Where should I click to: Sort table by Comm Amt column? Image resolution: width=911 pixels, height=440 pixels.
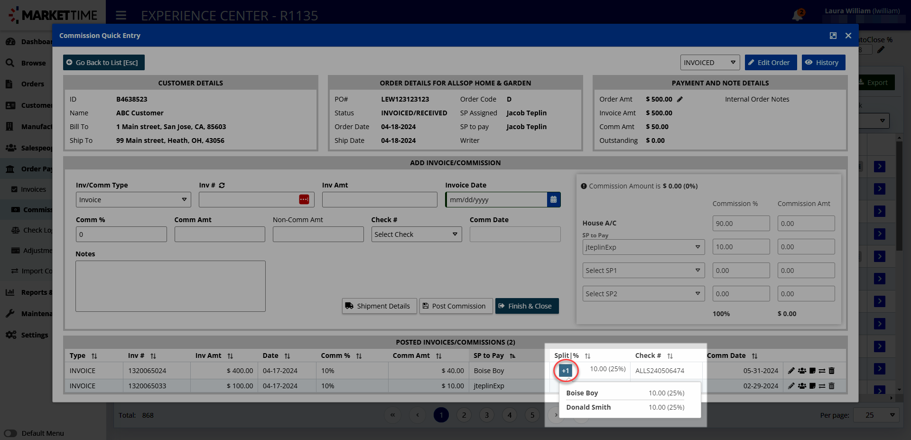pyautogui.click(x=438, y=356)
